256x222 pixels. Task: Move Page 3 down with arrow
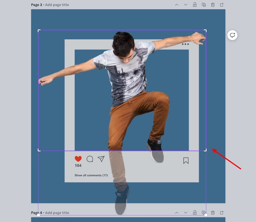pos(186,5)
